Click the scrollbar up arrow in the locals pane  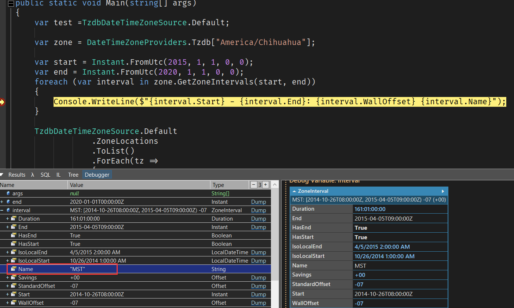point(275,185)
